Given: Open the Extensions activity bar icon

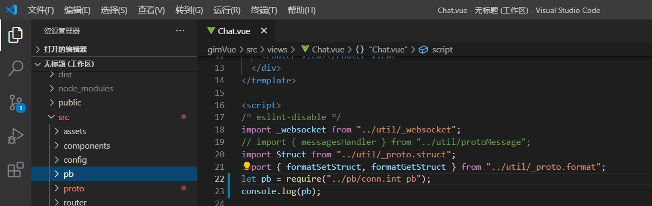Looking at the screenshot, I should coord(16,170).
